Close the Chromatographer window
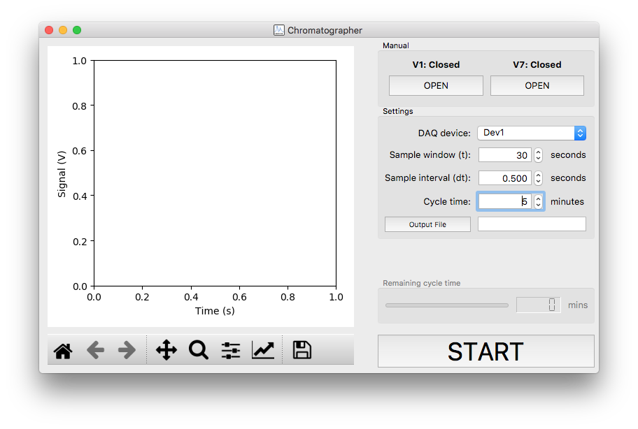Image resolution: width=638 pixels, height=429 pixels. tap(49, 30)
